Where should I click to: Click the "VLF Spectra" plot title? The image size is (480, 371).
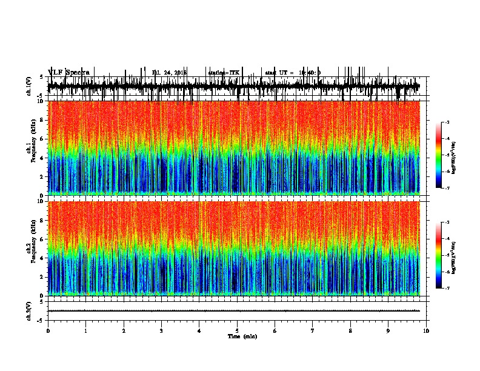click(69, 72)
